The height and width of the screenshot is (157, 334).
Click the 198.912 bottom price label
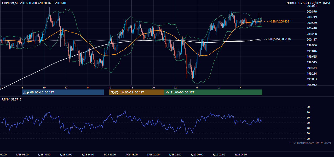[312, 85]
